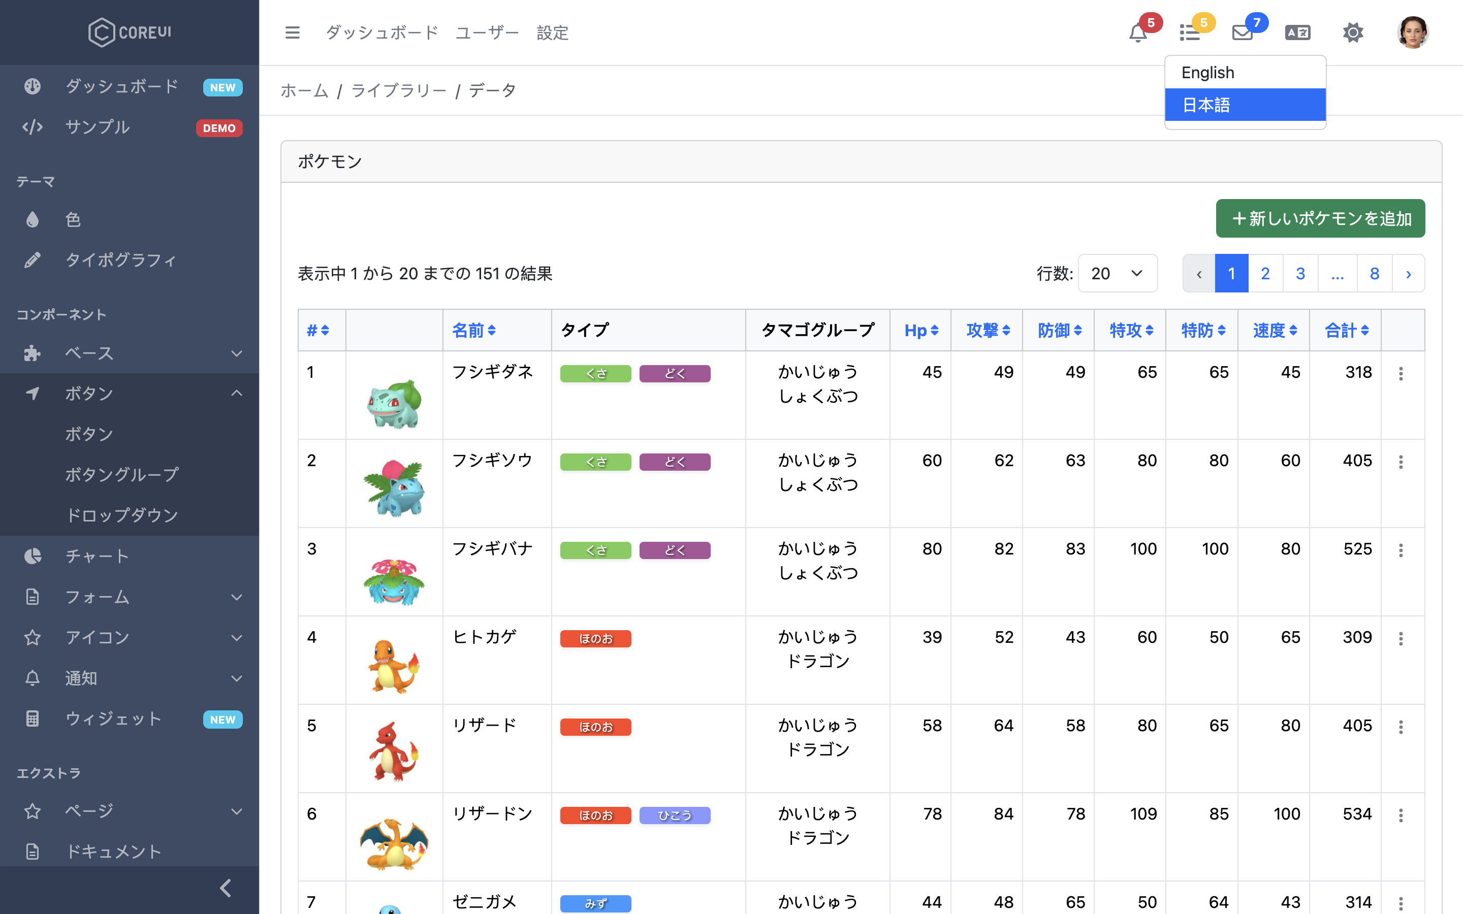1463x914 pixels.
Task: Collapse the sidebar with bottom chevron
Action: 226,888
